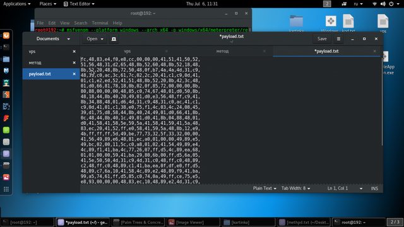Viewport: 404px width, 227px height.
Task: Open the Plain Text language dropdown
Action: [264, 189]
